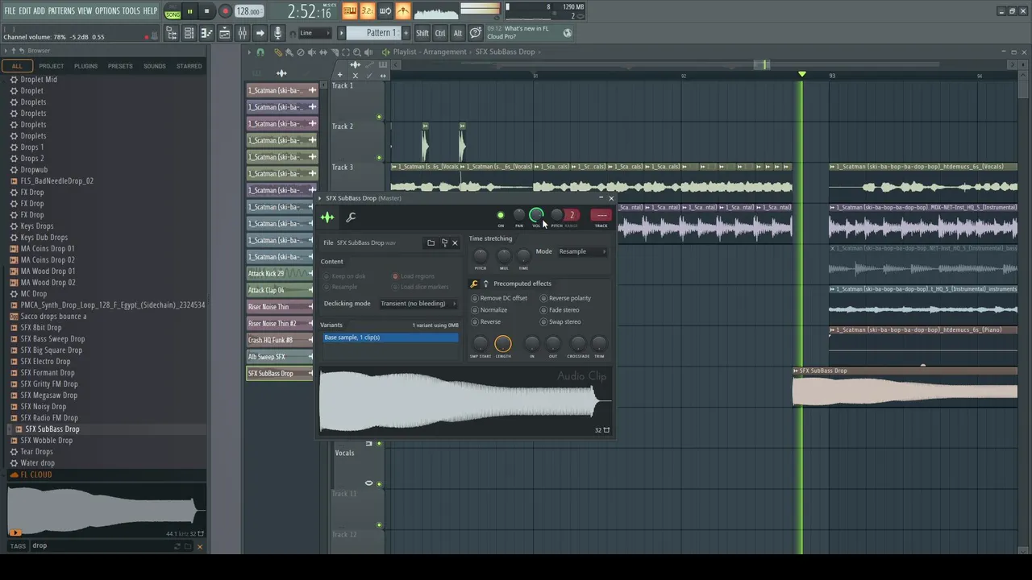Switch browser to PLUGINS tab

click(85, 66)
